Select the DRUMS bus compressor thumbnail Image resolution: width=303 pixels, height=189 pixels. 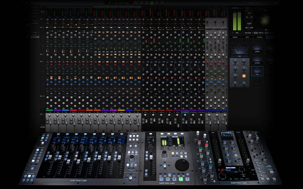[257, 49]
